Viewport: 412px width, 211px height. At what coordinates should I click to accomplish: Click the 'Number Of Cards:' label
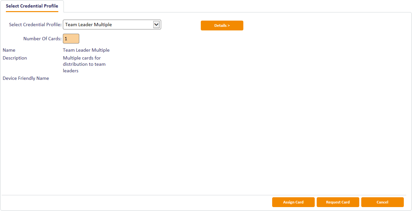coord(42,39)
